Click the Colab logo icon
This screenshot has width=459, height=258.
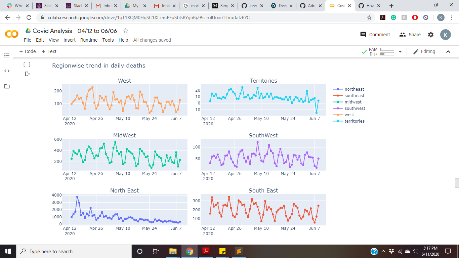coord(12,34)
